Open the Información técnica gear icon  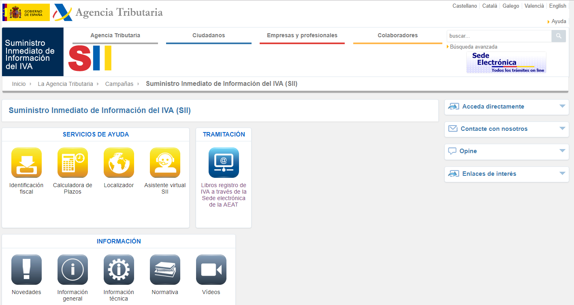(x=119, y=269)
